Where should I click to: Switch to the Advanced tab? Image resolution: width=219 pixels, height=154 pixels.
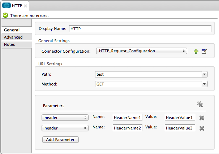[x=13, y=37]
